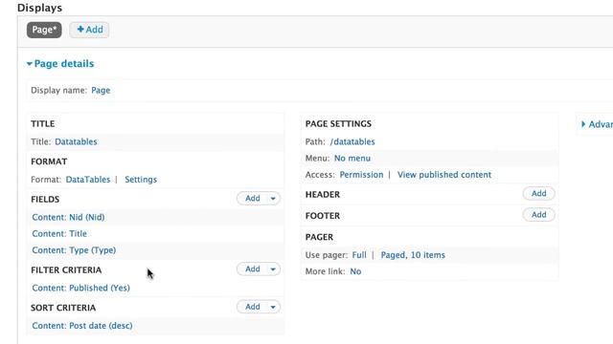Open the FIELDS Add dropdown arrow
The image size is (613, 344).
[x=273, y=199]
